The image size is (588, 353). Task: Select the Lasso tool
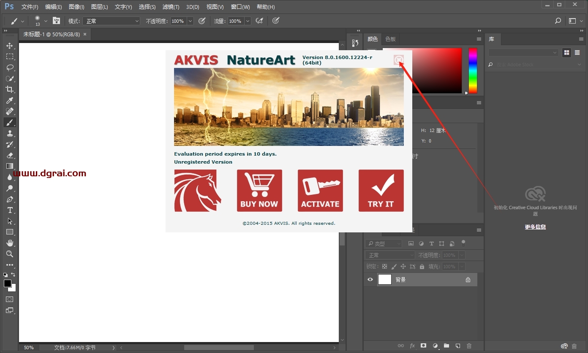click(x=9, y=67)
